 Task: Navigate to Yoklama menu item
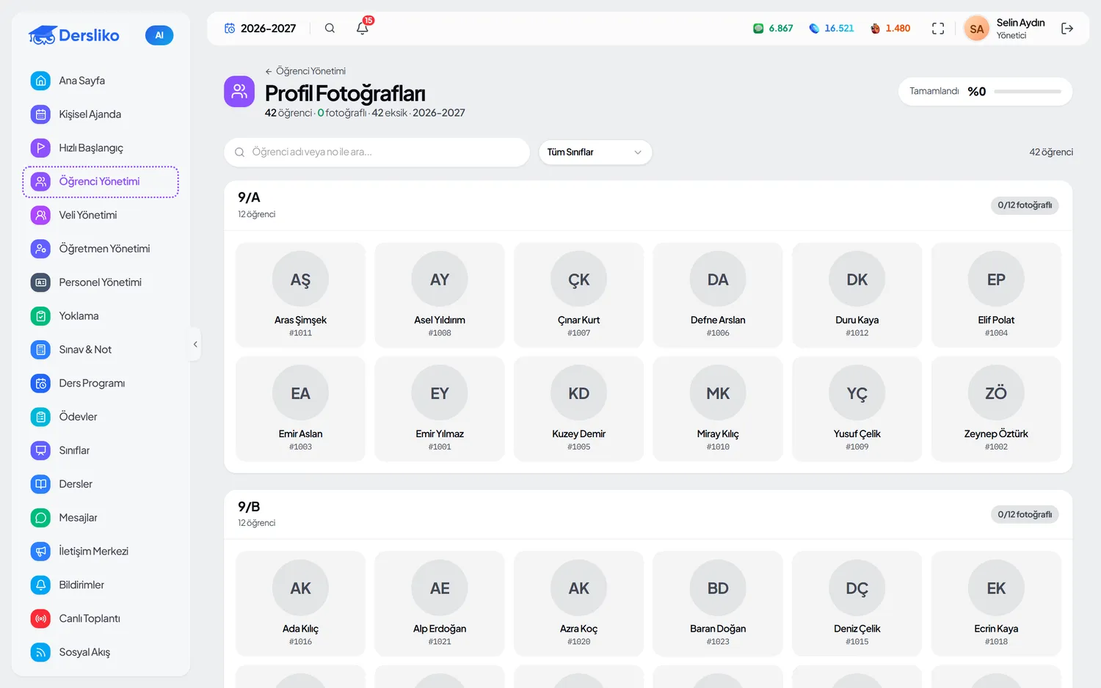[x=101, y=316]
